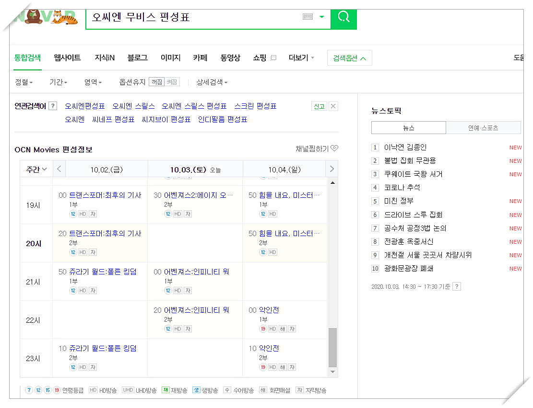
Task: Open the 상세검색 dropdown
Action: pos(212,82)
